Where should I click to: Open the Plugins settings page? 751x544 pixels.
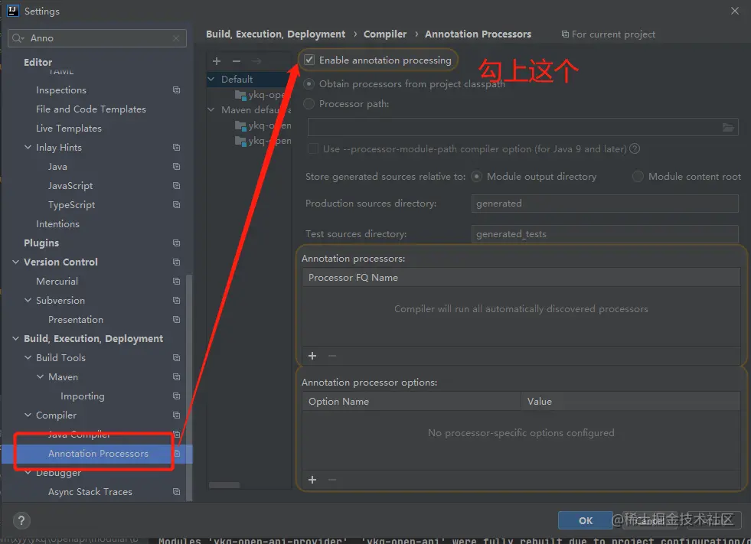tap(41, 243)
